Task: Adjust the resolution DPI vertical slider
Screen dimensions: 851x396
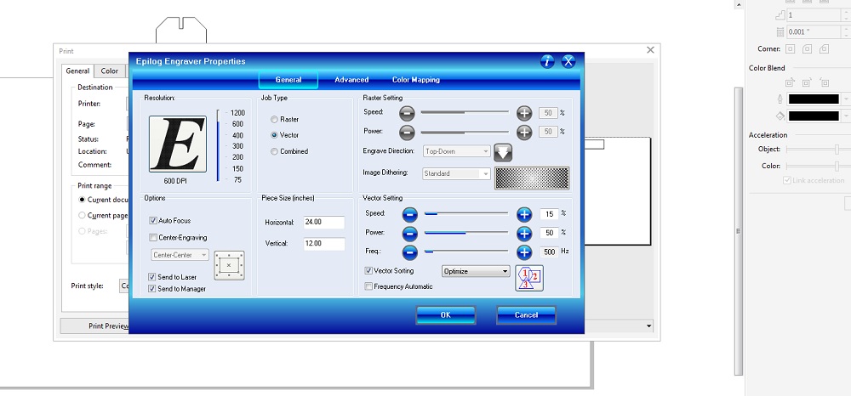Action: click(218, 145)
